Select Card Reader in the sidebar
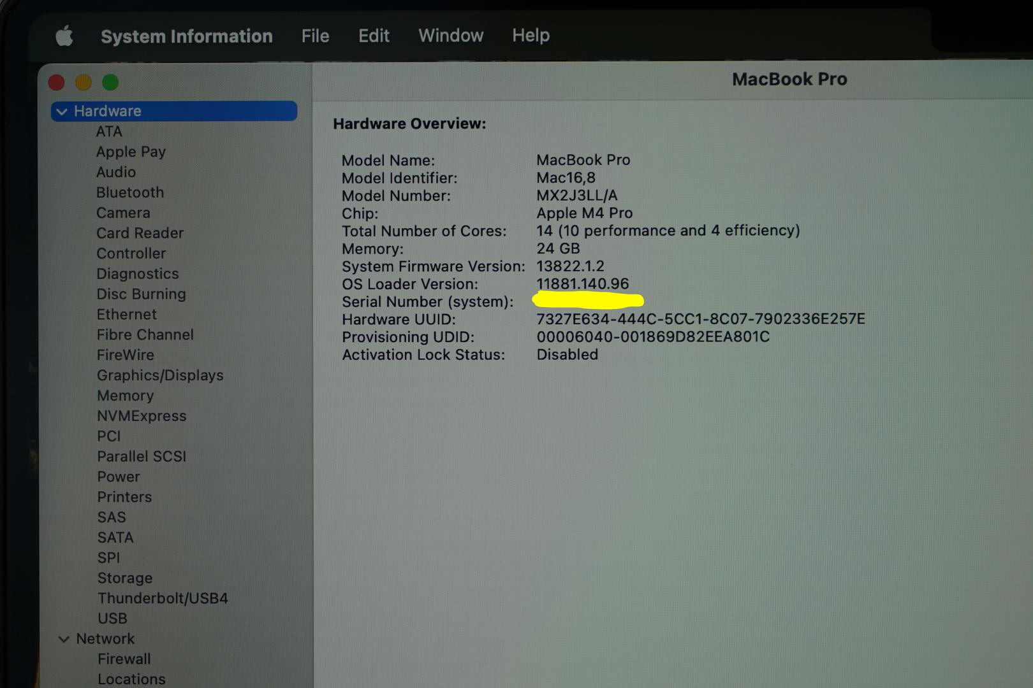Viewport: 1033px width, 688px height. pyautogui.click(x=140, y=233)
